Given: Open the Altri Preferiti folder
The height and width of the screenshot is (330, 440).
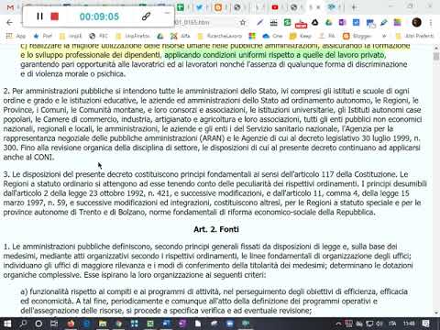Looking at the screenshot, I should 415,36.
